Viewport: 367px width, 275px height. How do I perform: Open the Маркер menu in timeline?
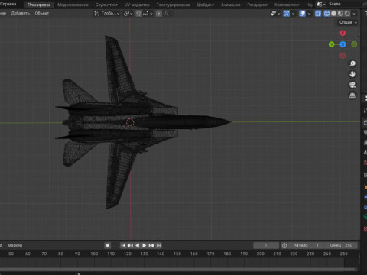pyautogui.click(x=15, y=245)
